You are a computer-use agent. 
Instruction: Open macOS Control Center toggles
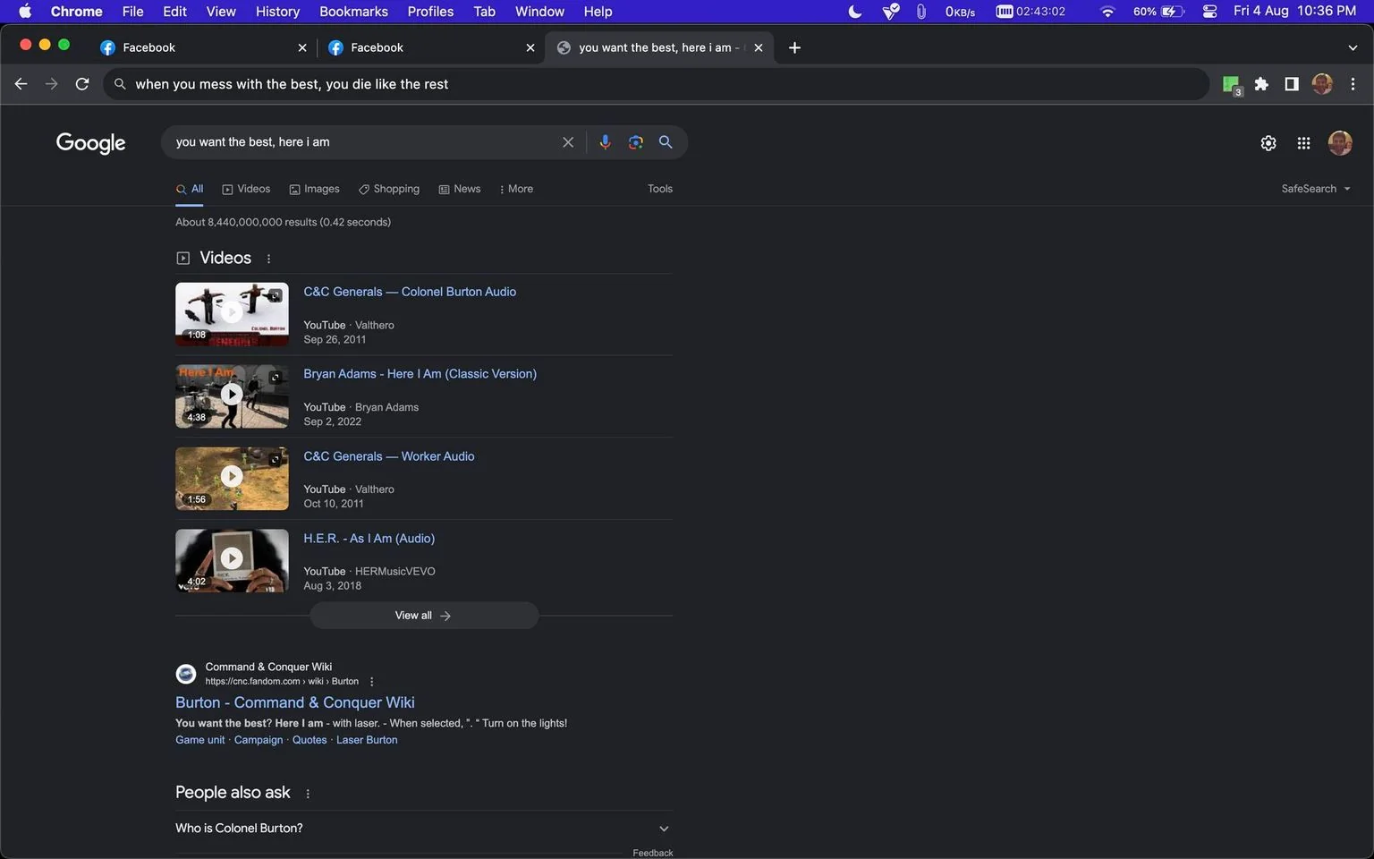tap(1209, 12)
